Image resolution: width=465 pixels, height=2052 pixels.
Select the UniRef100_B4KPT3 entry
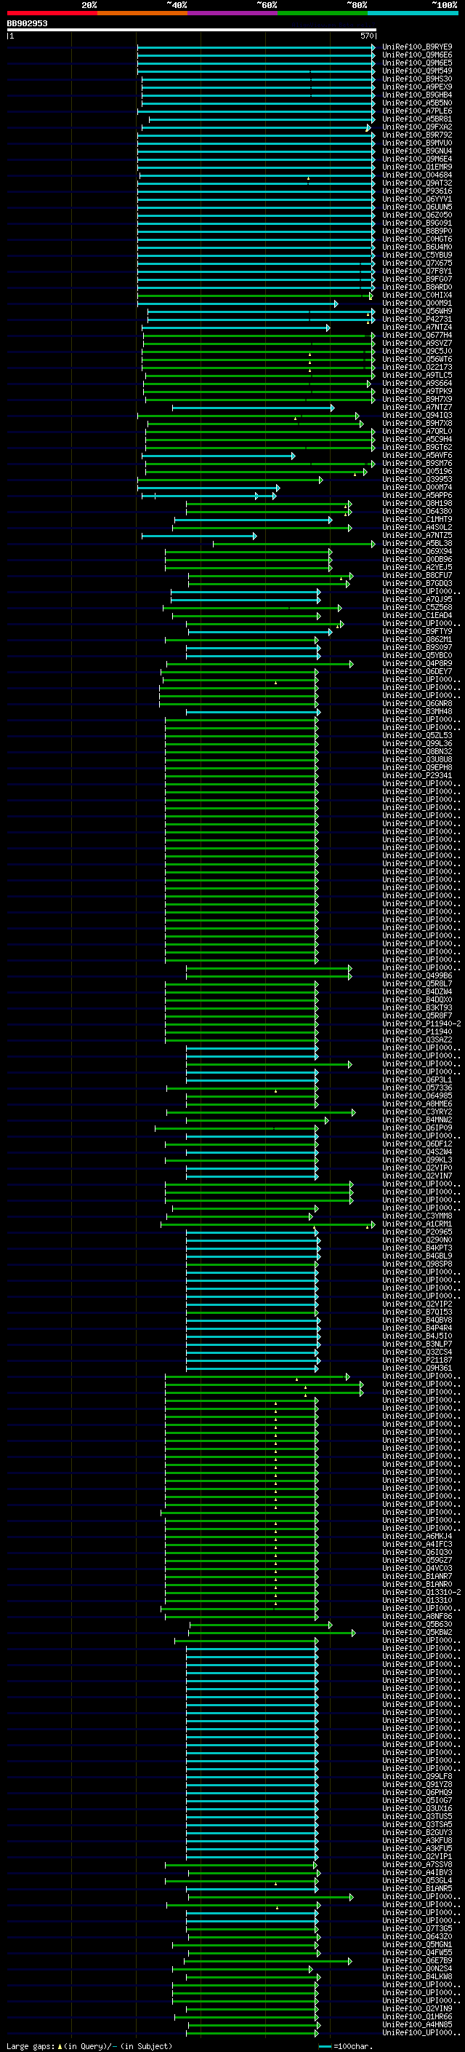(x=416, y=1248)
